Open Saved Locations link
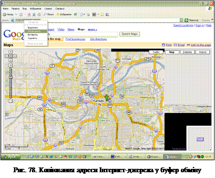Screen dimensions: 215x178 coord(183,25)
